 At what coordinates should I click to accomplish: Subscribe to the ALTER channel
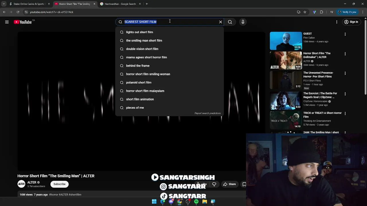coord(59,184)
